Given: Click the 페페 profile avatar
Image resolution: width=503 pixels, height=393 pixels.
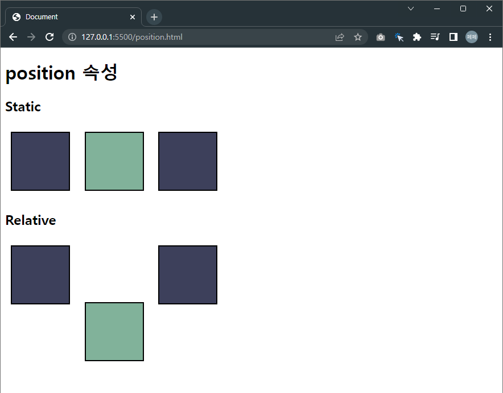Looking at the screenshot, I should tap(471, 37).
